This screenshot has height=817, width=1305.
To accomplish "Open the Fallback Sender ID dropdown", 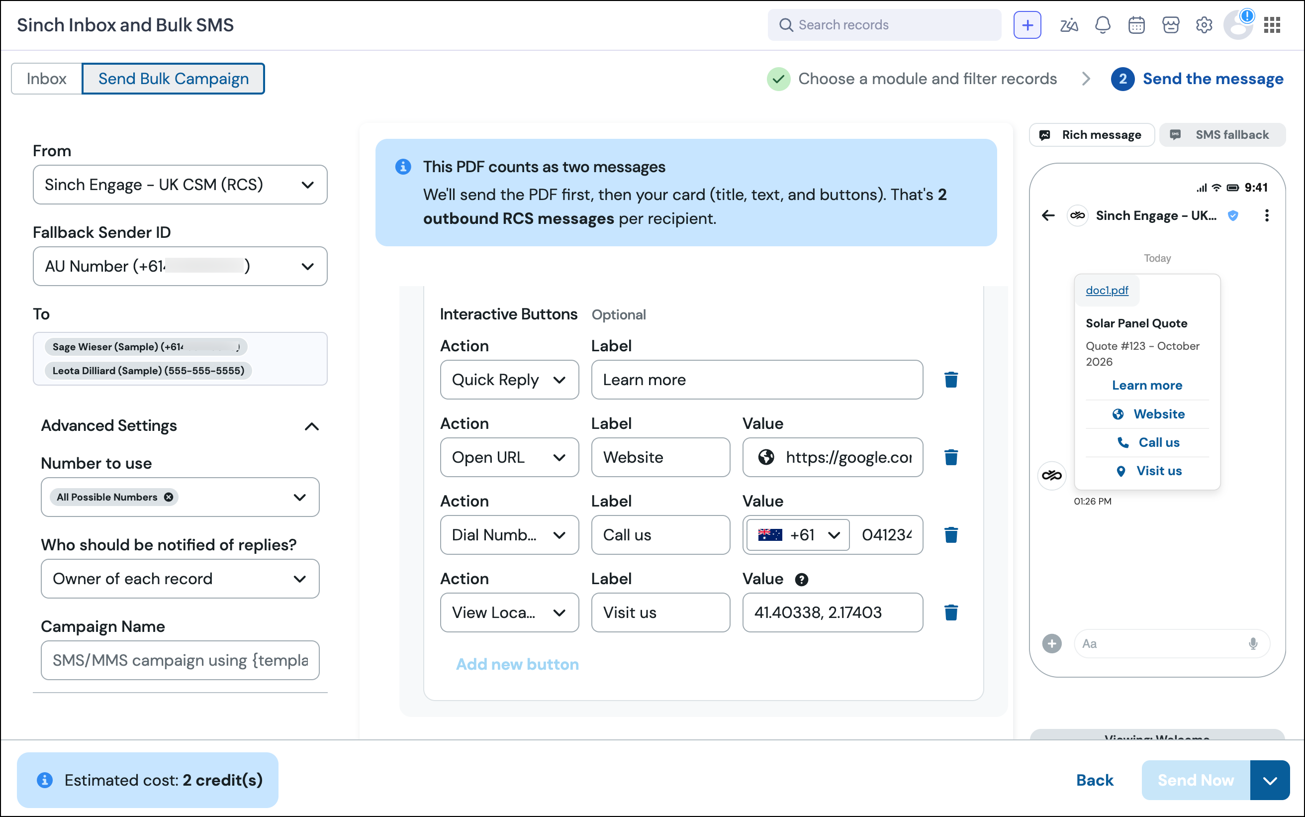I will [180, 266].
